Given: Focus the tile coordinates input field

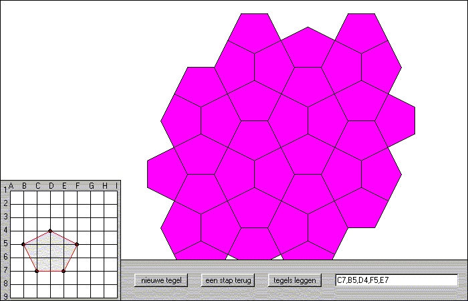Looking at the screenshot, I should point(396,280).
